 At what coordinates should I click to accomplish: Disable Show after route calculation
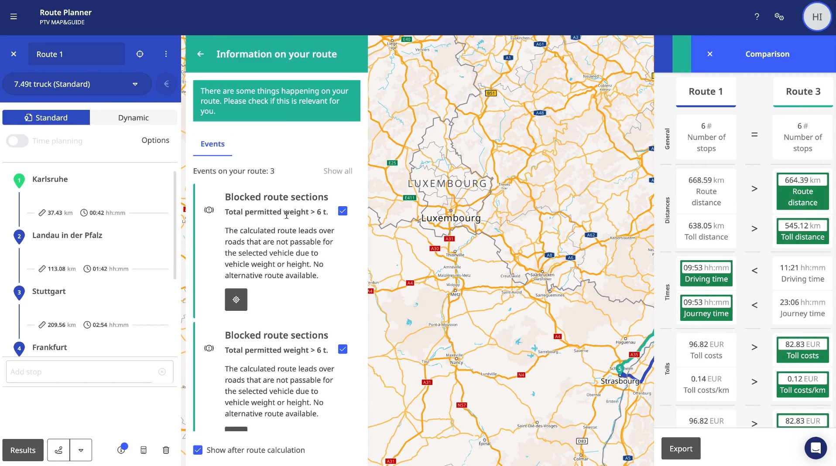coord(198,450)
